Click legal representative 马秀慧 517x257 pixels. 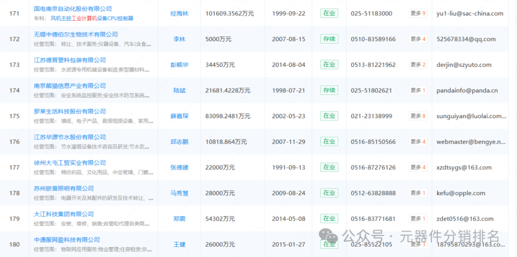click(180, 193)
